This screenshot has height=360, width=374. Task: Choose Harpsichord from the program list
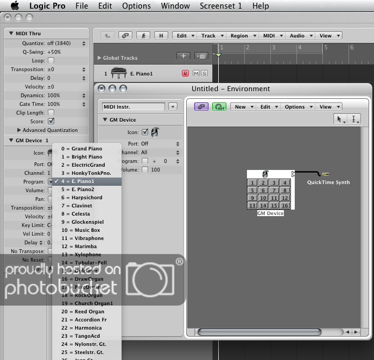tap(87, 198)
